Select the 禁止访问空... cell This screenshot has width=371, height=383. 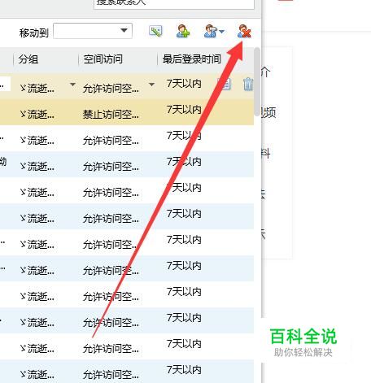pos(111,115)
